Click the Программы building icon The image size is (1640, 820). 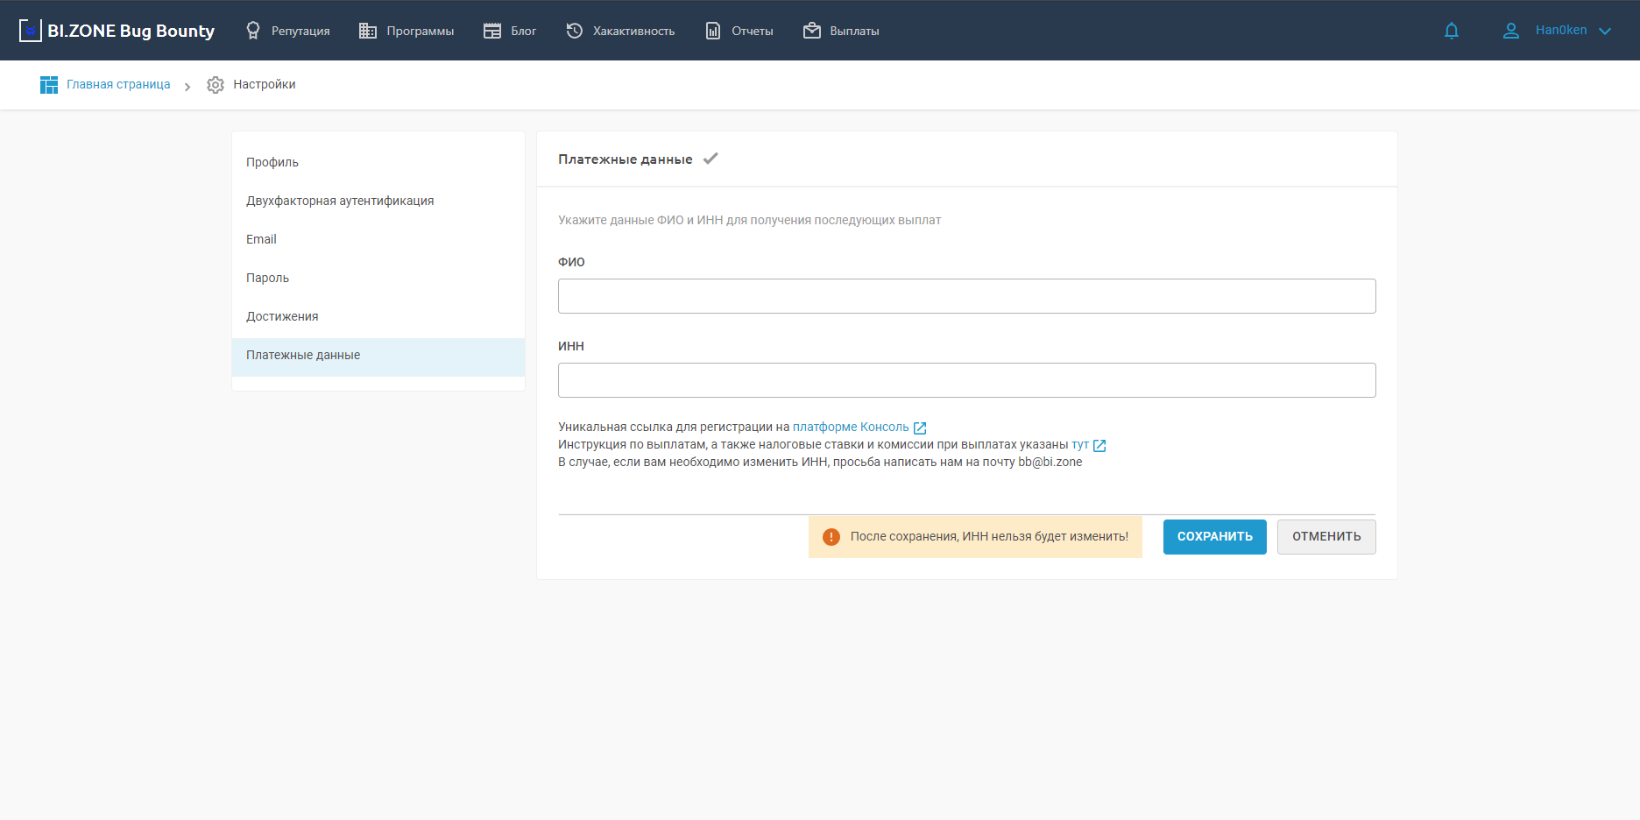[368, 31]
